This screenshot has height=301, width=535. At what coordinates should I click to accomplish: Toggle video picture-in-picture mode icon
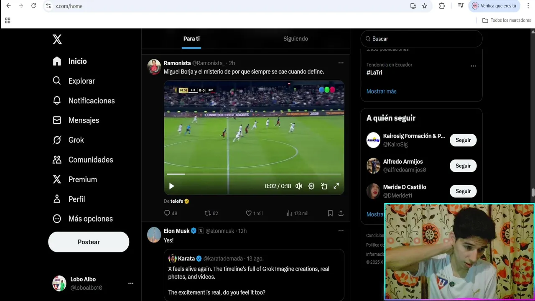(x=324, y=186)
